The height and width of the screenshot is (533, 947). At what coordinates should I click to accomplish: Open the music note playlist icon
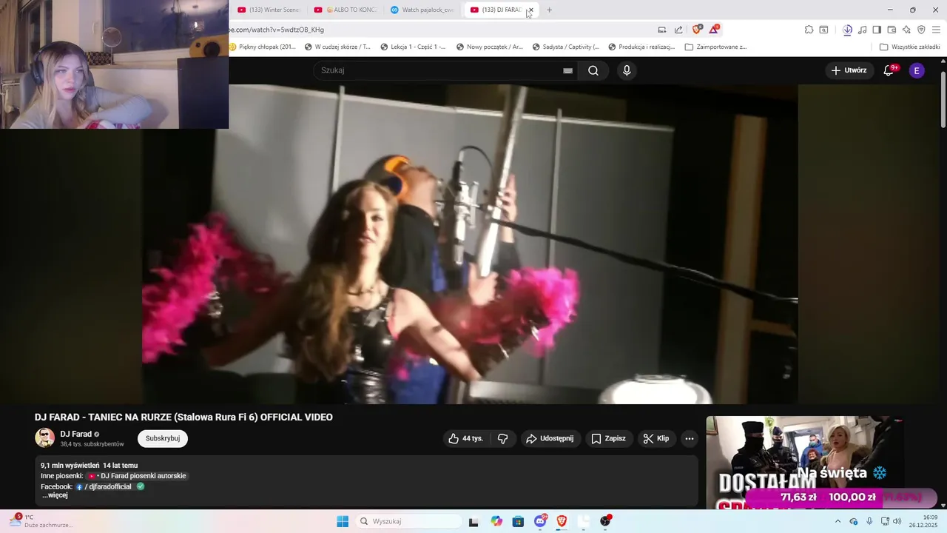pyautogui.click(x=863, y=30)
